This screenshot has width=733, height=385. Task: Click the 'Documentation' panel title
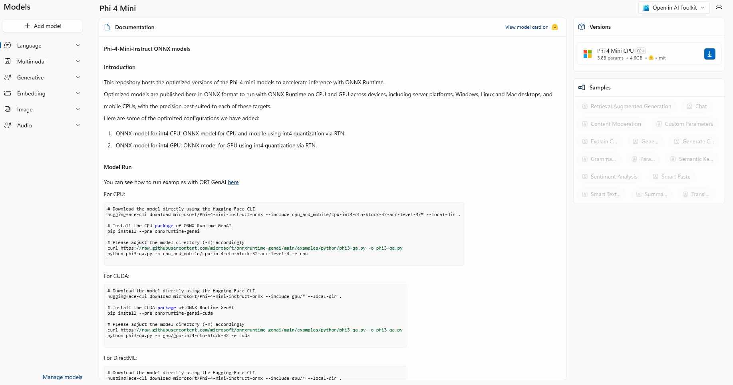135,27
